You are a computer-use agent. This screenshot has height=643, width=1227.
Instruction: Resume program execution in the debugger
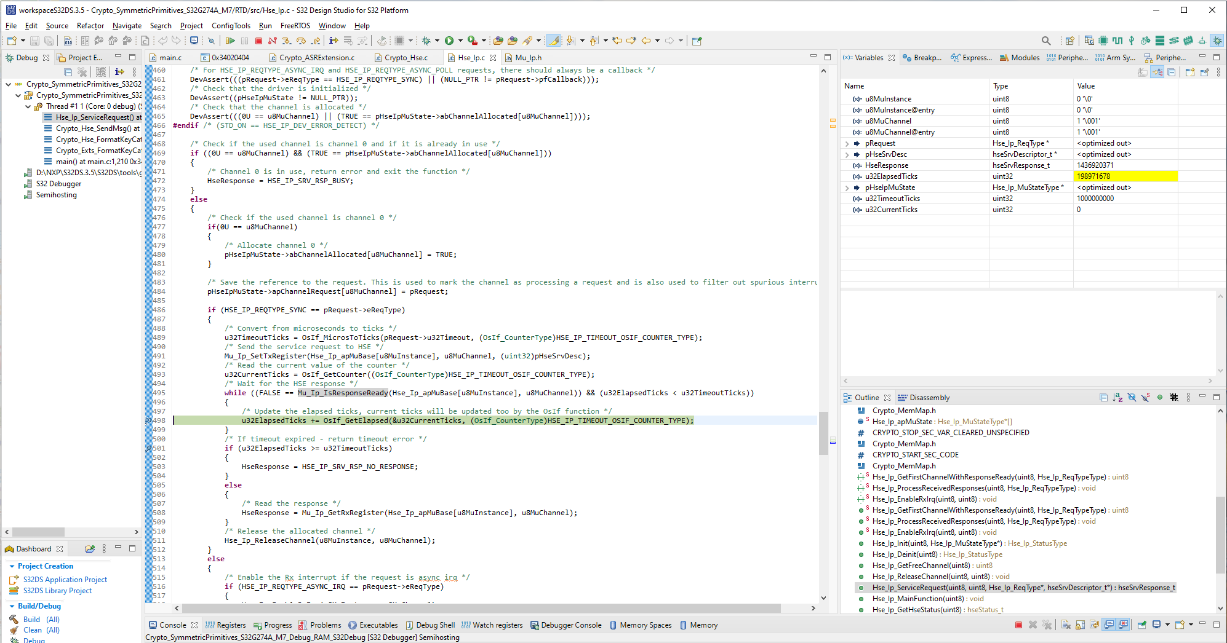(x=230, y=41)
